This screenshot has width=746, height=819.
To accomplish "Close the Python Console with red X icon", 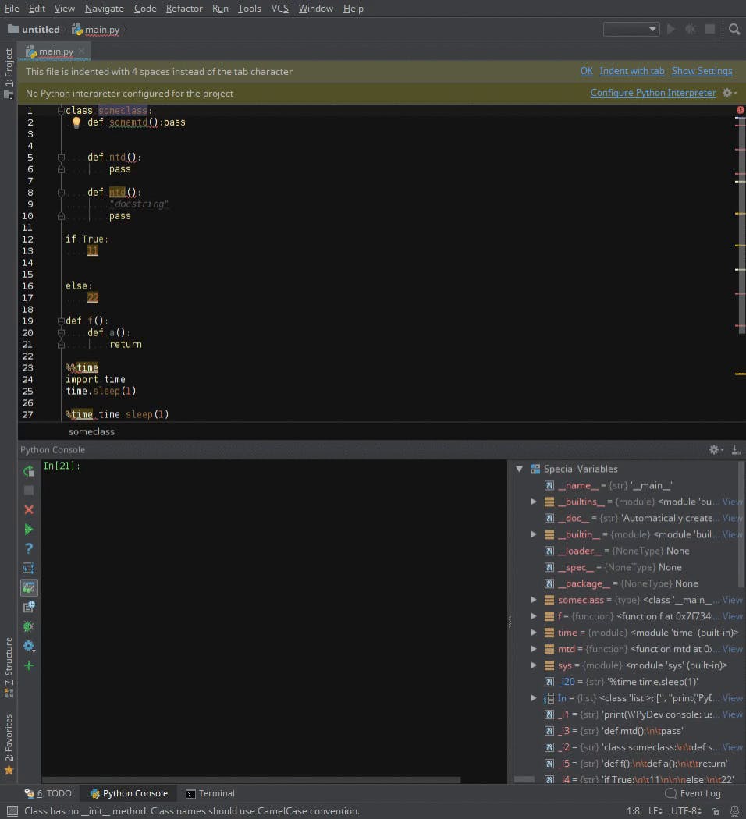I will click(29, 509).
